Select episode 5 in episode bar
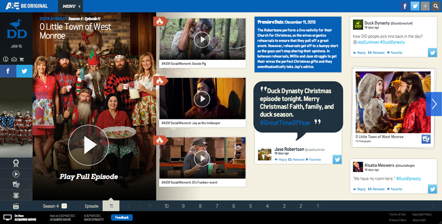Screen dimensions: 442x224 pos(250,206)
